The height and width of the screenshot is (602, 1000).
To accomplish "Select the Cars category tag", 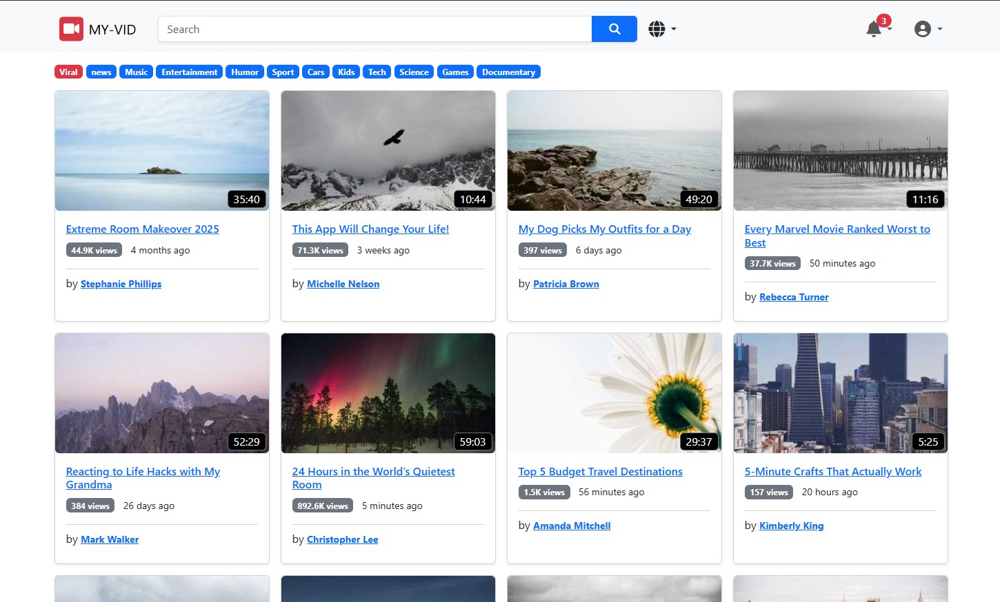I will [316, 72].
